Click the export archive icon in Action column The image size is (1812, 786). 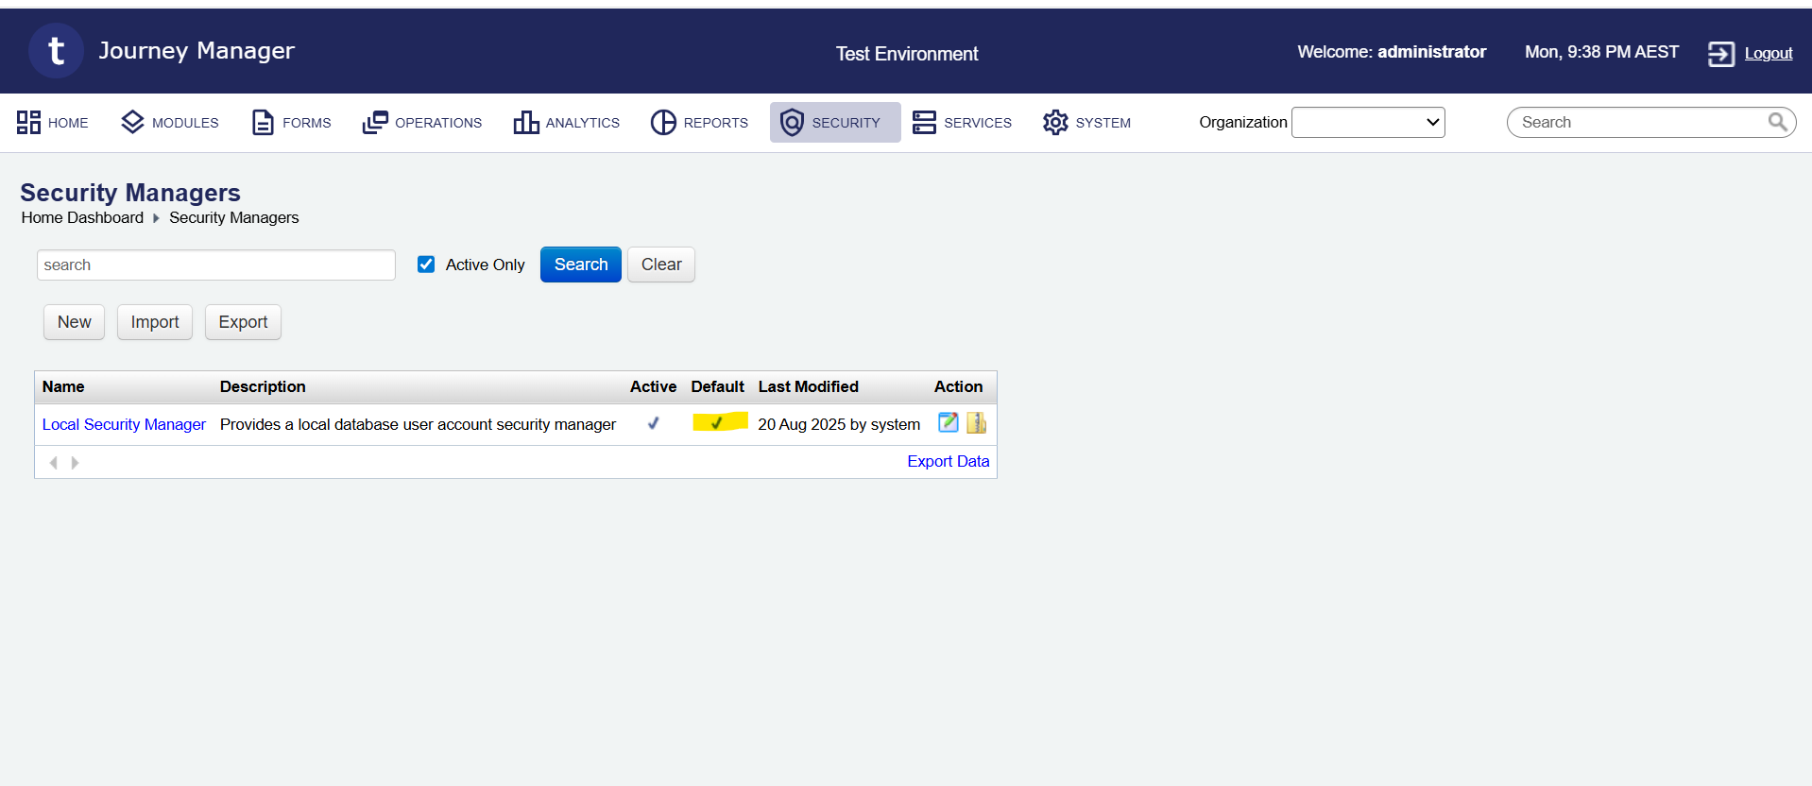[976, 423]
